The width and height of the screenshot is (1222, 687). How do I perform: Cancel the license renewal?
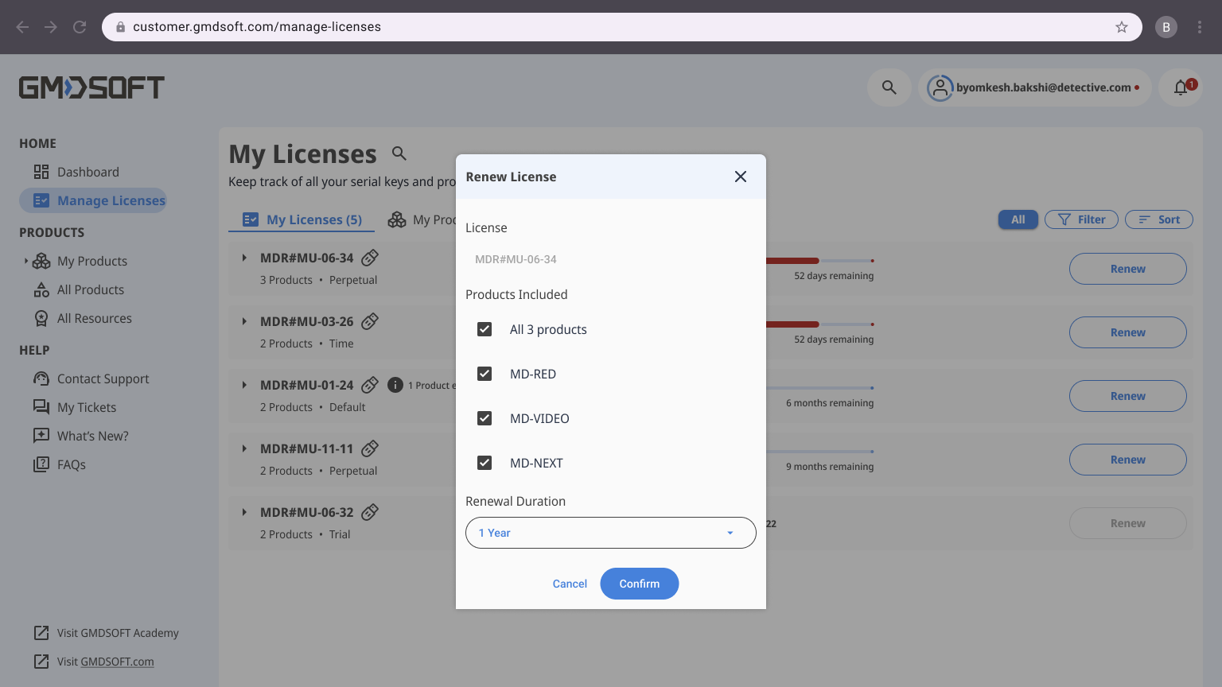pos(570,584)
